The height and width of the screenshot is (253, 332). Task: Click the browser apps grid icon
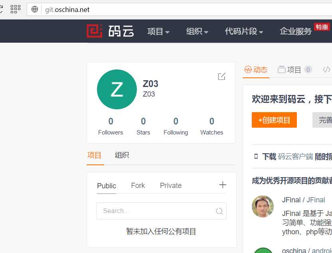(16, 9)
